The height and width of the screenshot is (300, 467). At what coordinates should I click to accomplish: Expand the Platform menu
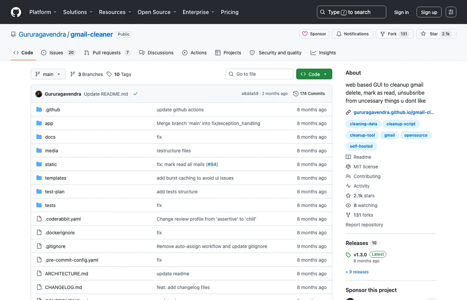point(43,12)
